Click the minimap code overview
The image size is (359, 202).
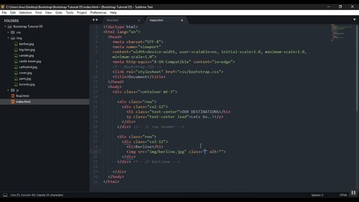(341, 33)
